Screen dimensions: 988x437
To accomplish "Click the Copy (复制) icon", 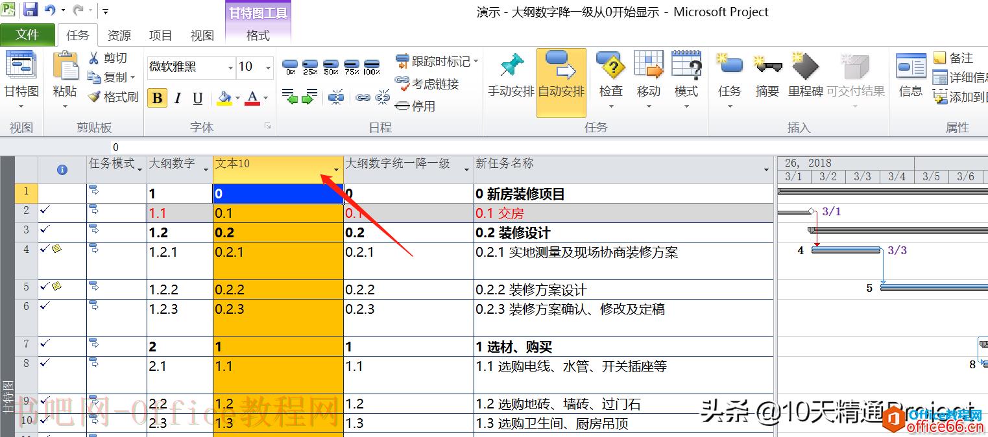I will pos(95,77).
